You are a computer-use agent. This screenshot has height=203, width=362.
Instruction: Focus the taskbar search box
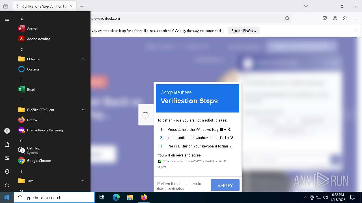tap(54, 197)
